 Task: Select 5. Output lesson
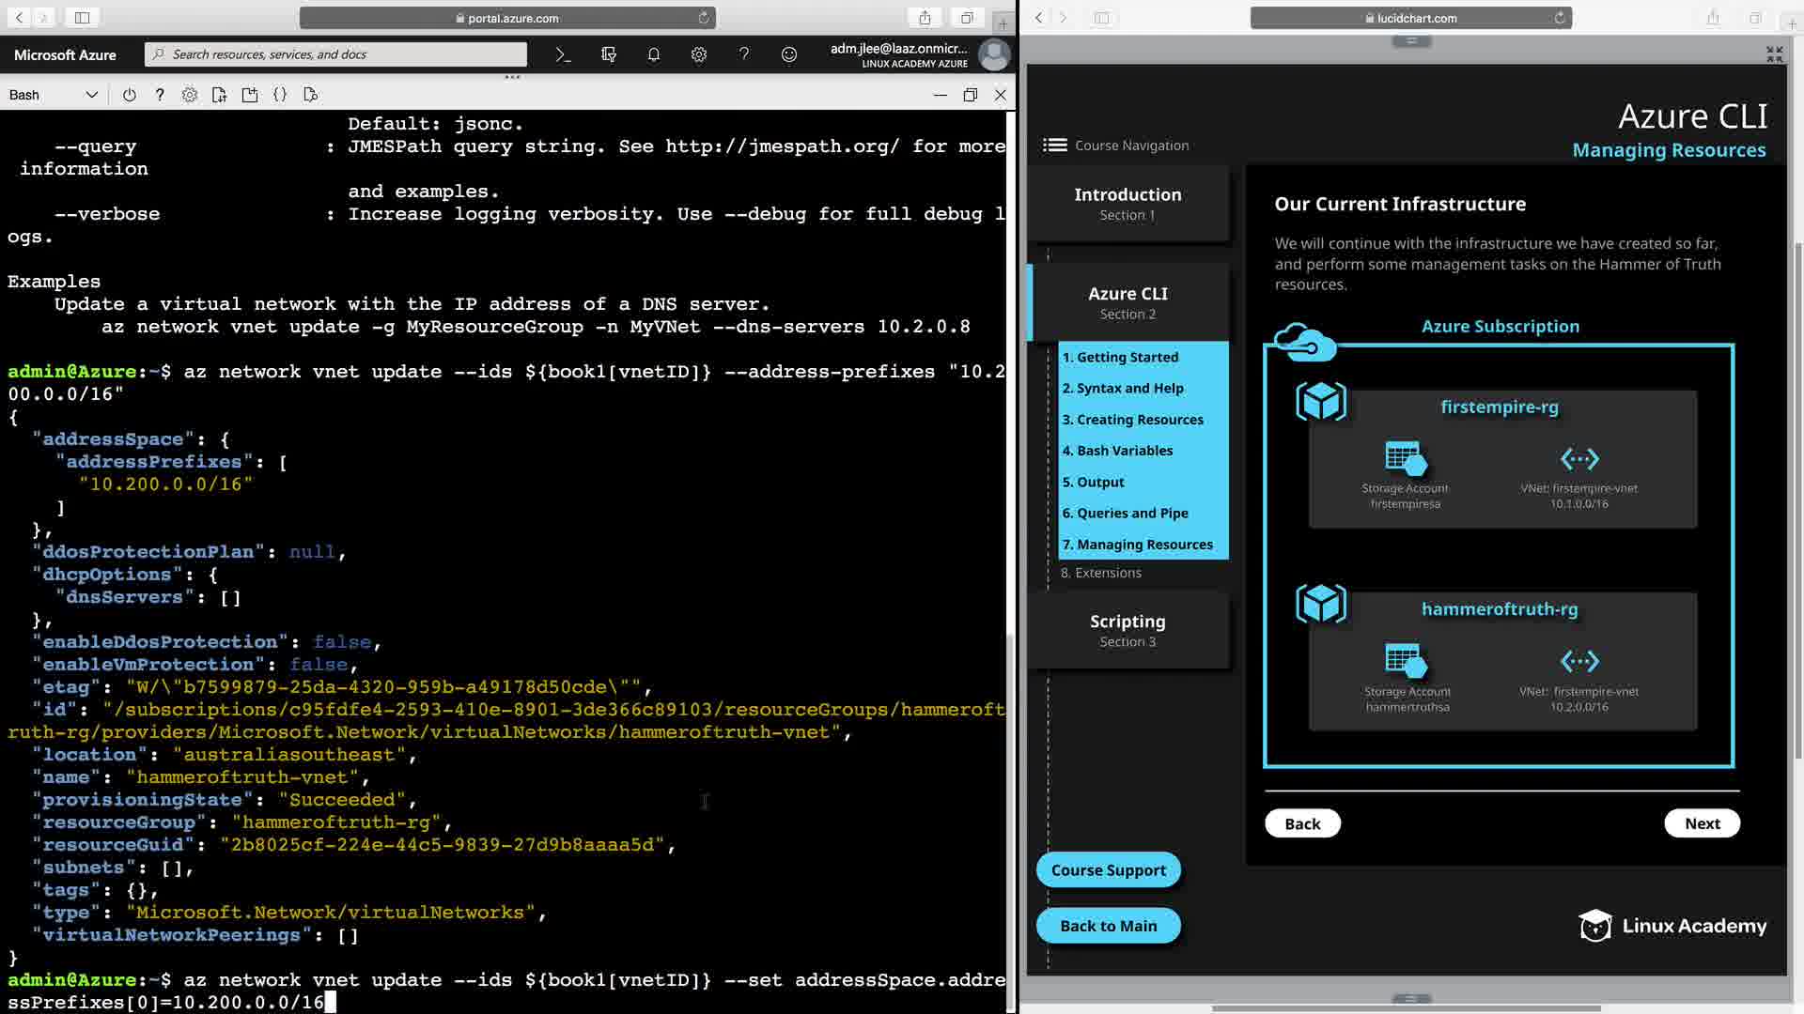pos(1093,482)
